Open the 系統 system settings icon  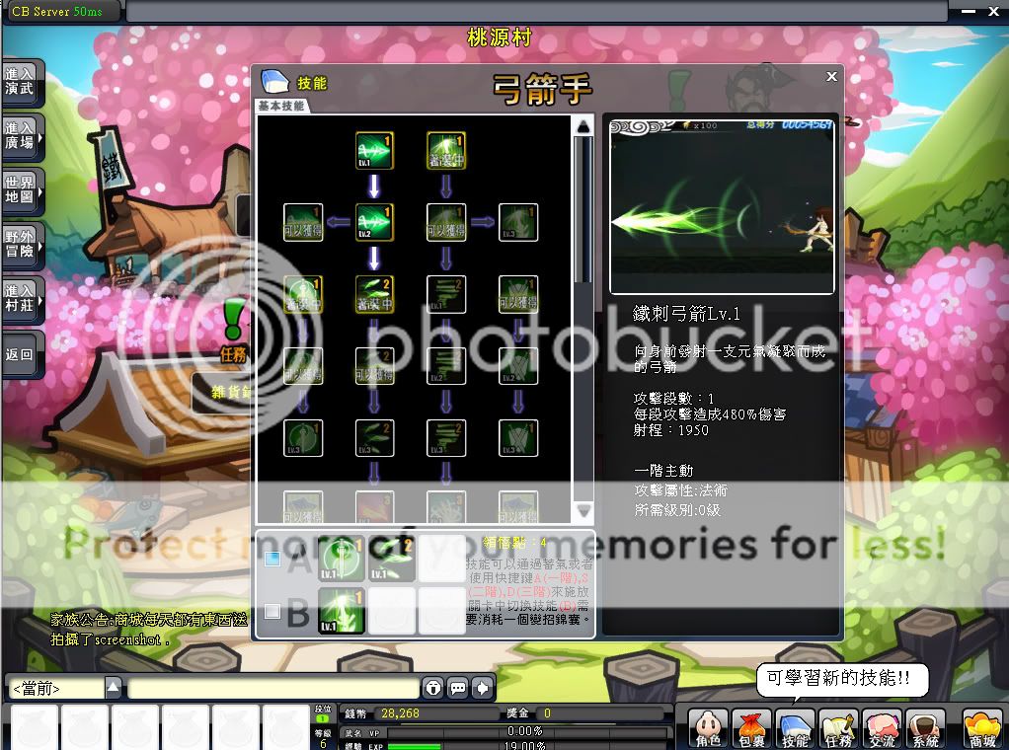click(925, 728)
